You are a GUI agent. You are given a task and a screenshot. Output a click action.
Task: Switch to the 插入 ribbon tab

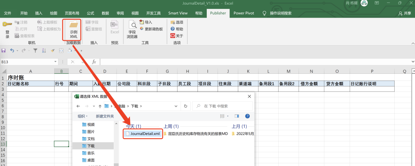pyautogui.click(x=39, y=13)
